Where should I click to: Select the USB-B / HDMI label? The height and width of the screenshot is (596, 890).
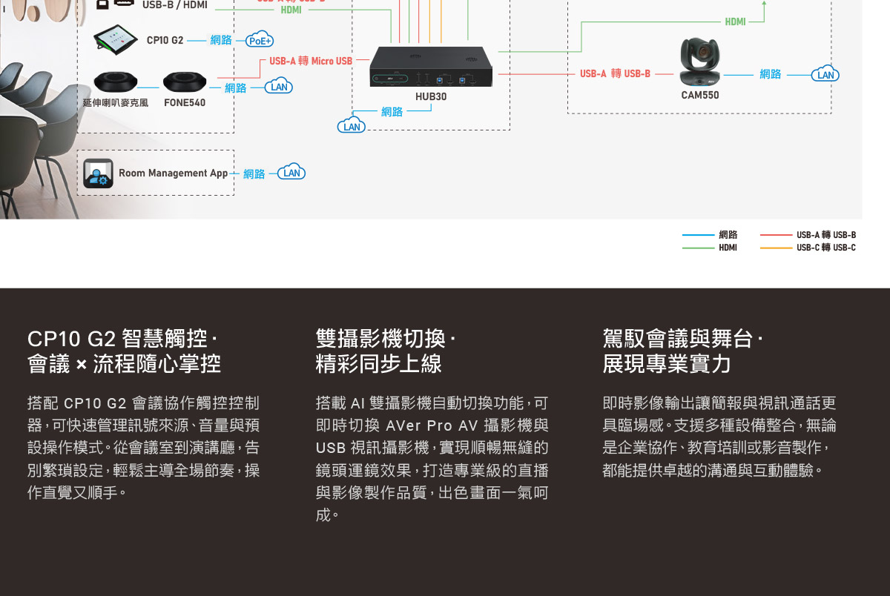coord(174,4)
